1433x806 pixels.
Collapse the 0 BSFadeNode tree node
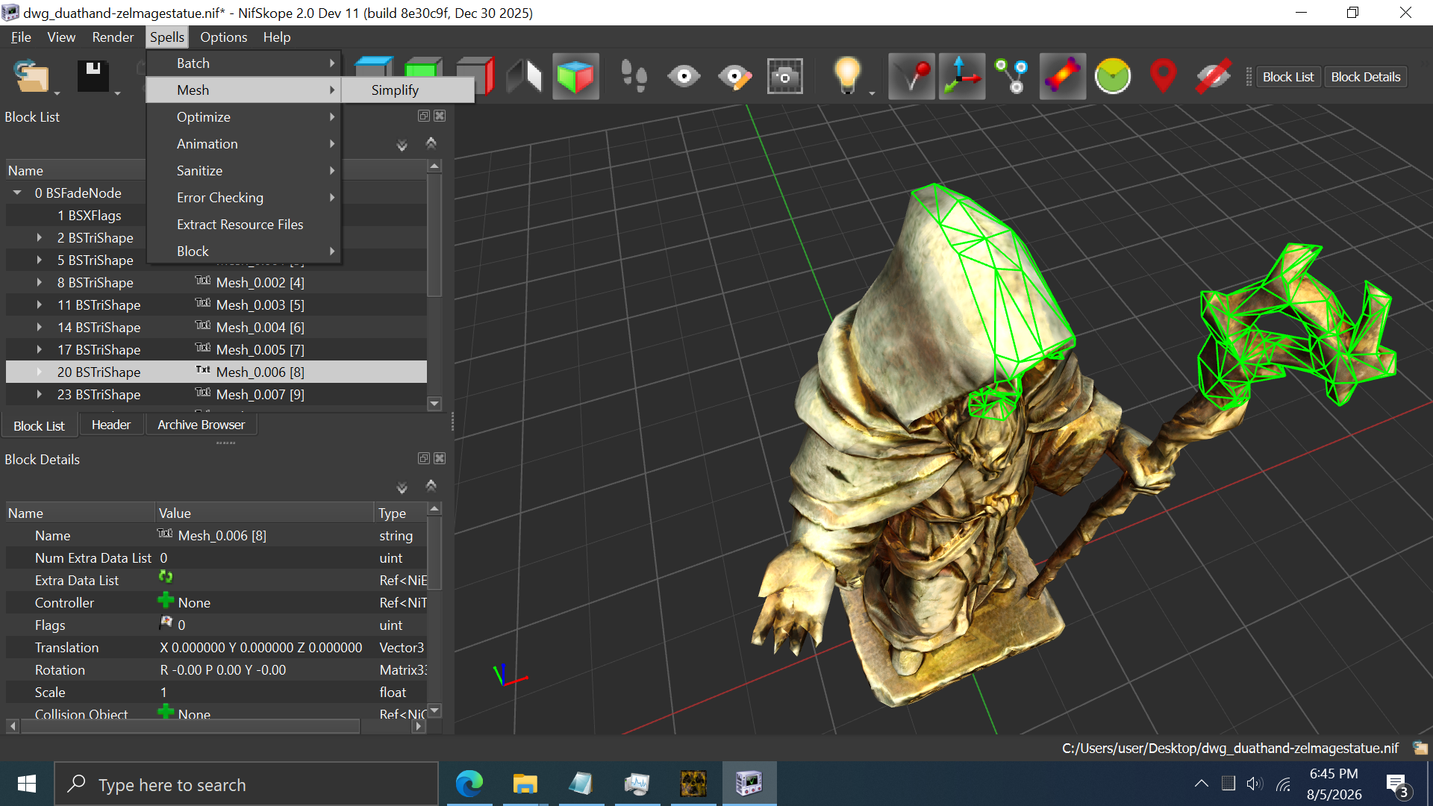[17, 193]
